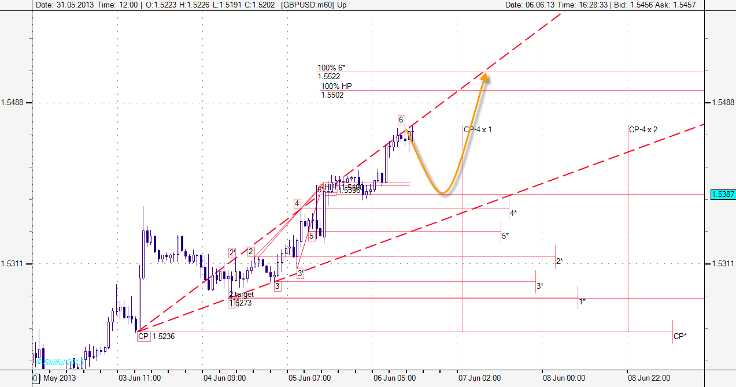Select the "2 target" price label

[x=241, y=295]
